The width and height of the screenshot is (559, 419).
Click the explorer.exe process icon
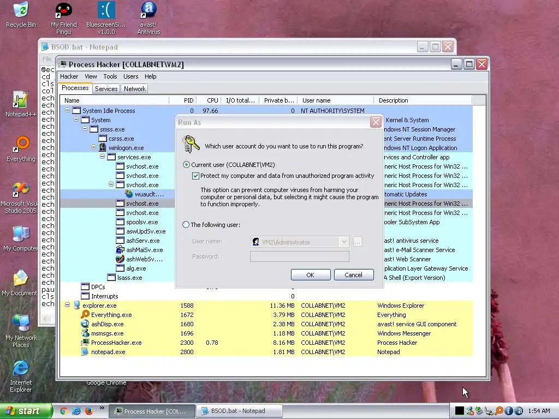[76, 305]
